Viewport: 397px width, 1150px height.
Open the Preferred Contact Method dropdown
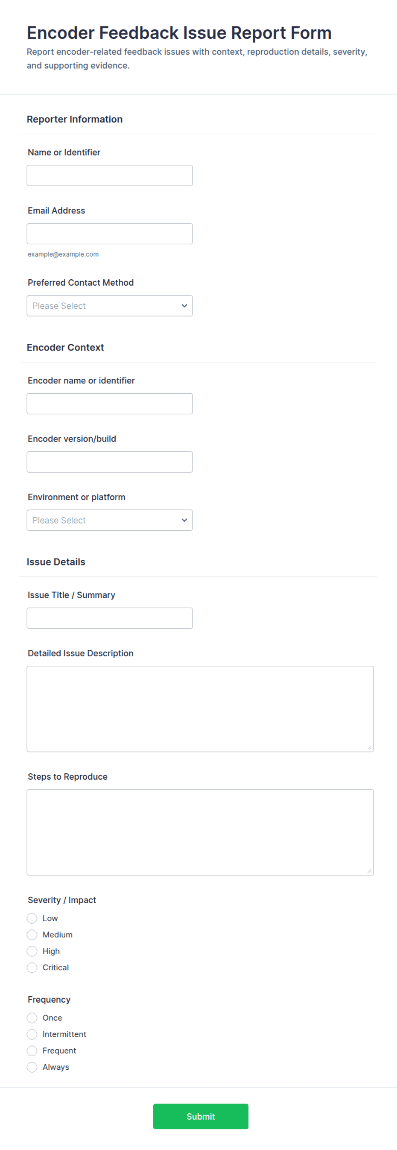pyautogui.click(x=110, y=306)
